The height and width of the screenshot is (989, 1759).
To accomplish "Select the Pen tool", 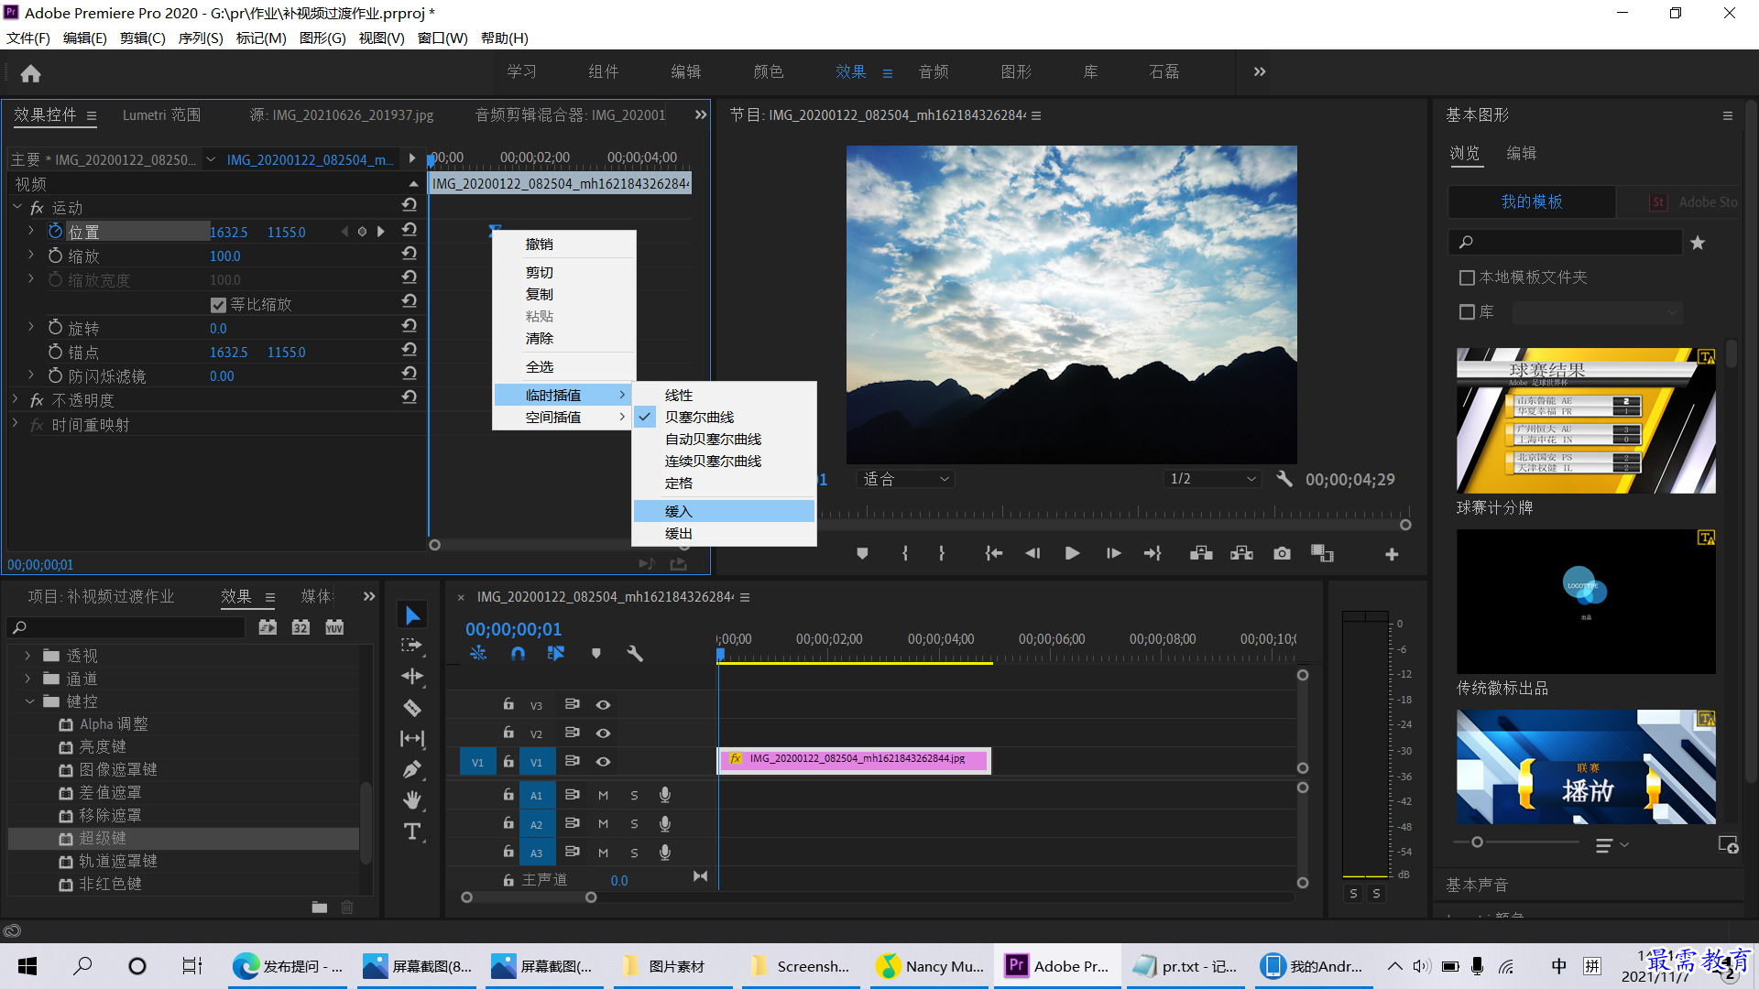I will pos(412,769).
